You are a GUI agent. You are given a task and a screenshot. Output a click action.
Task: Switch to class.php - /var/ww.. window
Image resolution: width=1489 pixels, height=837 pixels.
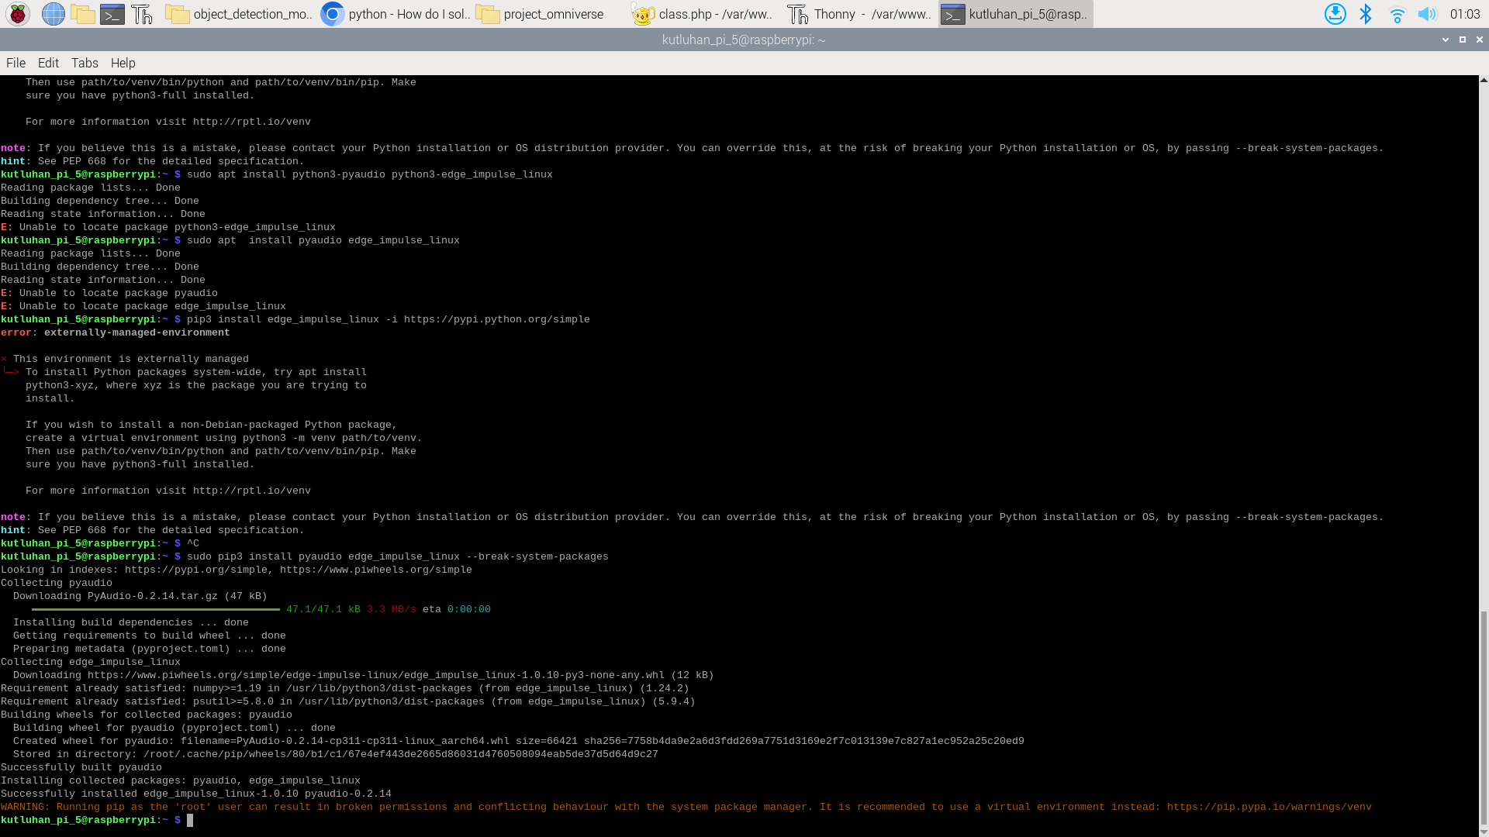pyautogui.click(x=705, y=14)
